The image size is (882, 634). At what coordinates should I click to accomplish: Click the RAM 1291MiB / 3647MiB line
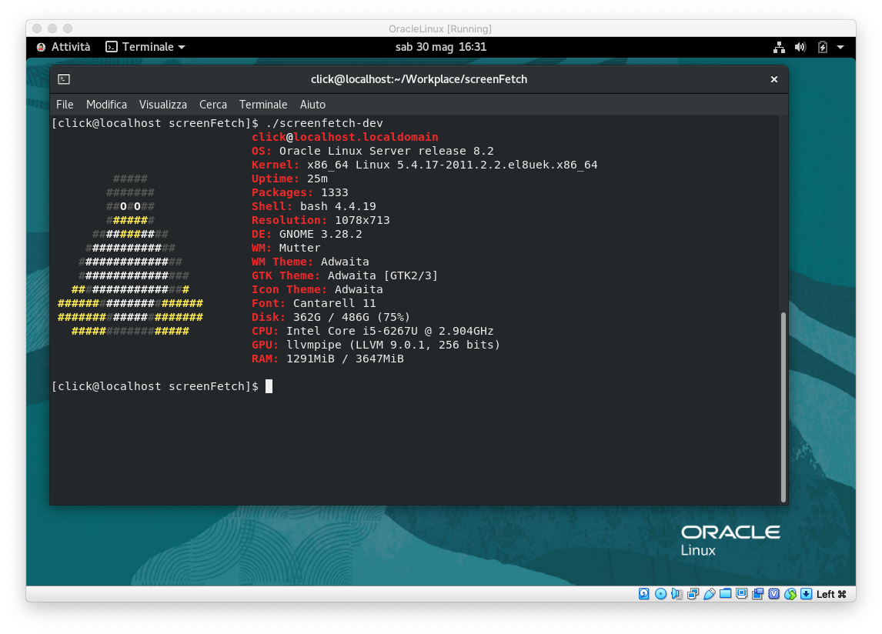click(327, 359)
